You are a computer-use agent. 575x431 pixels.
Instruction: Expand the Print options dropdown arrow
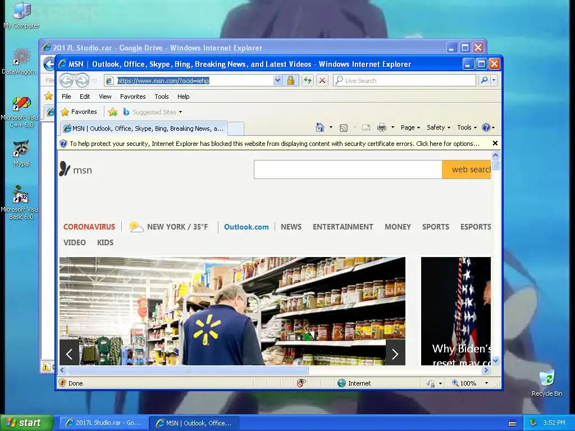pyautogui.click(x=393, y=127)
